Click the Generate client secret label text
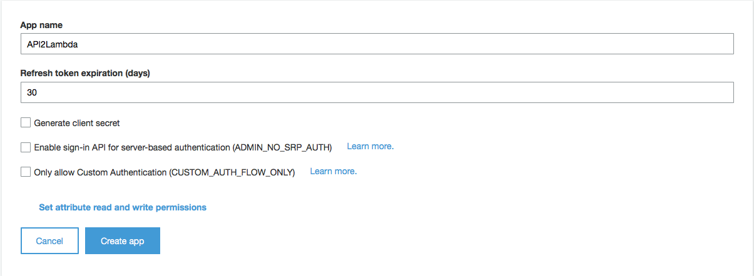This screenshot has height=276, width=754. click(77, 123)
